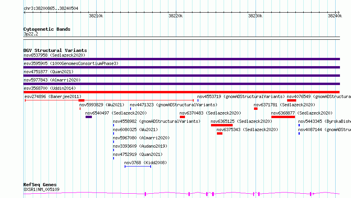Click the purple bar under nsv6537958
The width and height of the screenshot is (351, 198).
[x=181, y=59]
